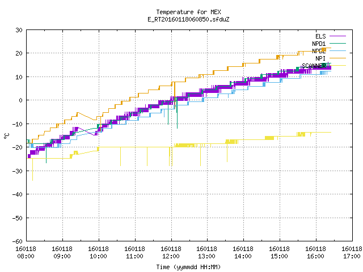Click the NPD1 legend label

click(319, 44)
